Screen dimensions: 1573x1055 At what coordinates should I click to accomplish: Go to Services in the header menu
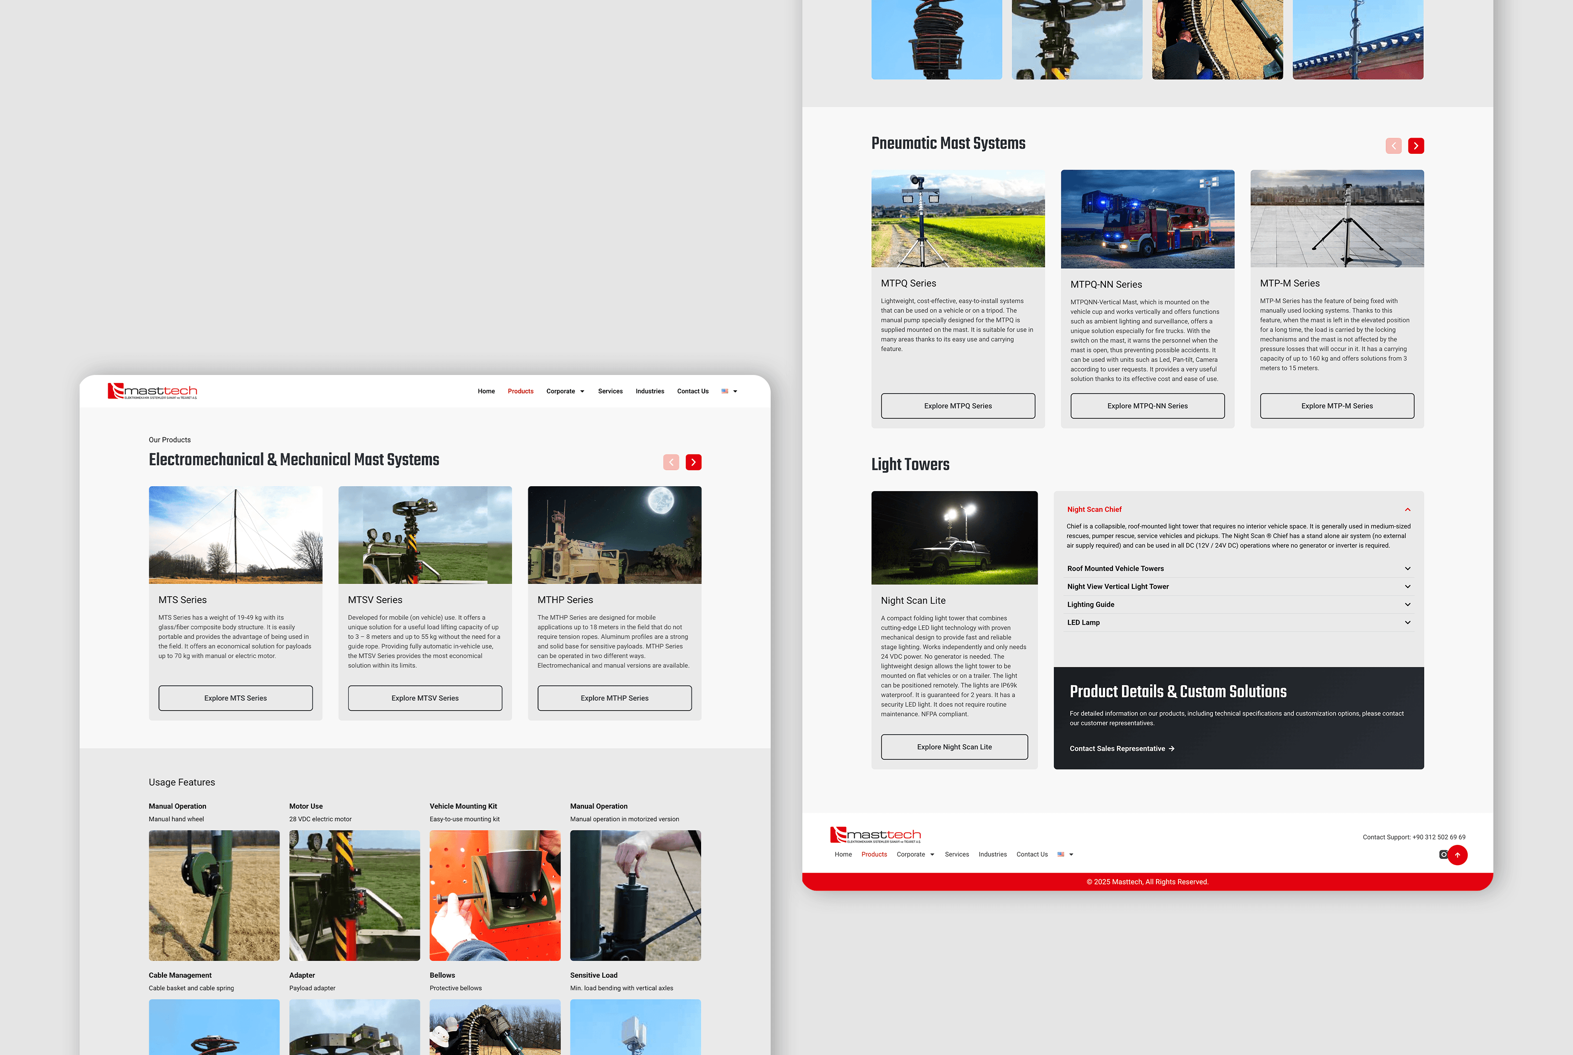click(x=610, y=391)
